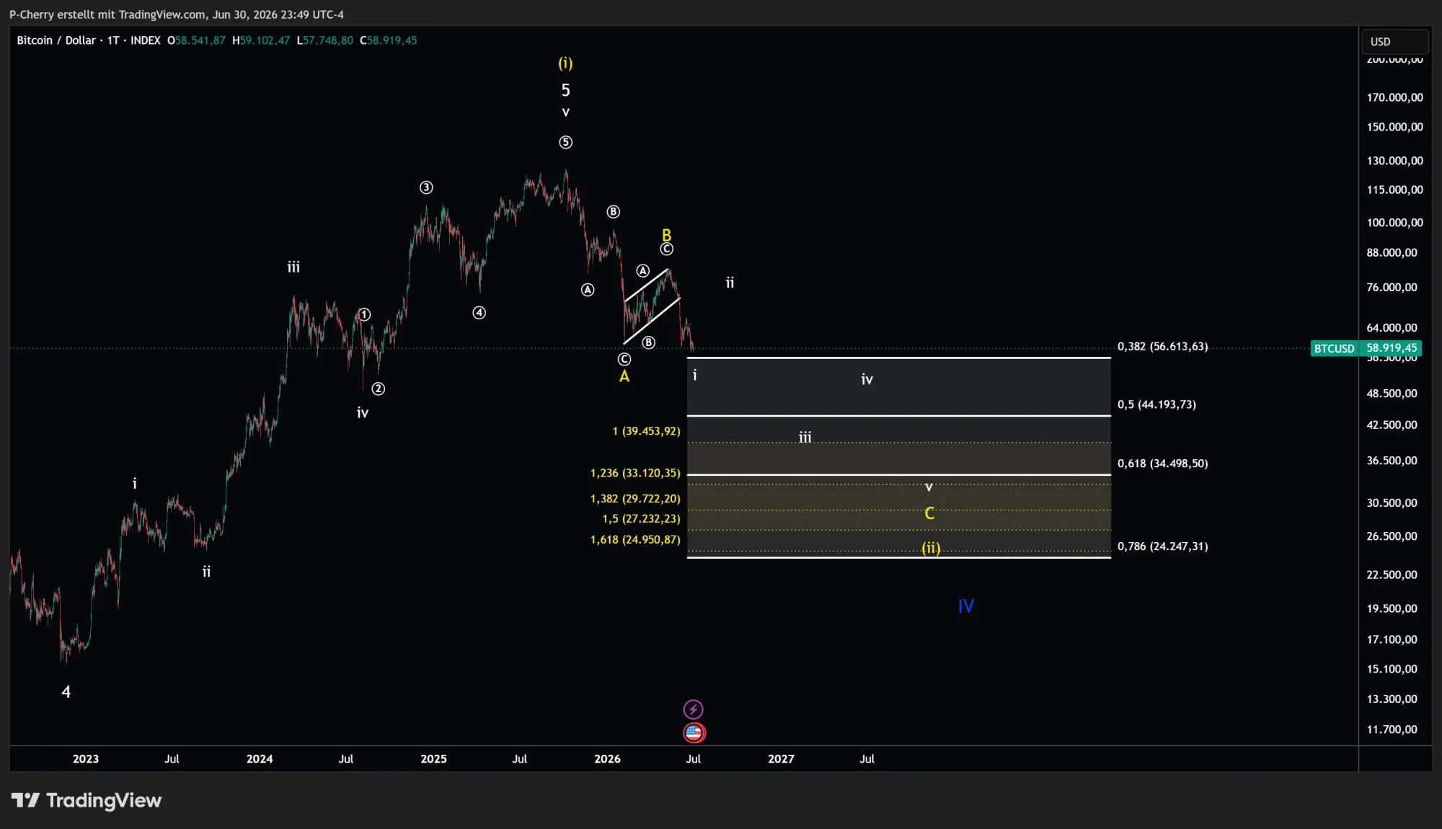Click the BTCUSD current price label
Viewport: 1442px width, 829px height.
tap(1366, 348)
